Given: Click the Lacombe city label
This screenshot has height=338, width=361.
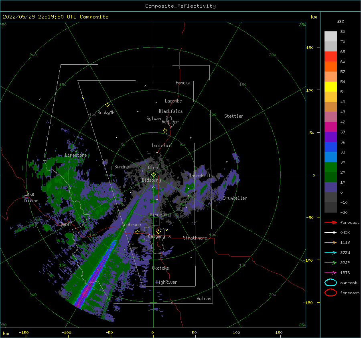Looking at the screenshot, I should coord(173,101).
